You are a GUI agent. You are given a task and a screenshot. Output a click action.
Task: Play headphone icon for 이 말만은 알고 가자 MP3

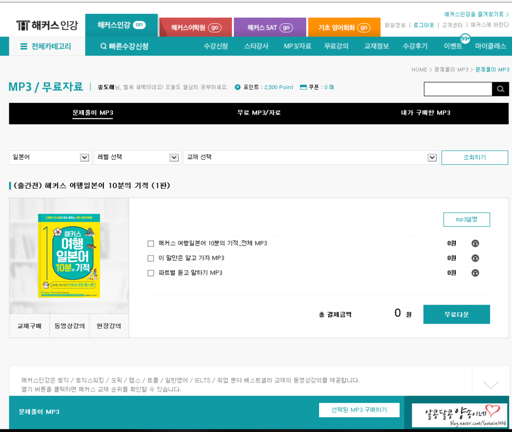pos(475,258)
